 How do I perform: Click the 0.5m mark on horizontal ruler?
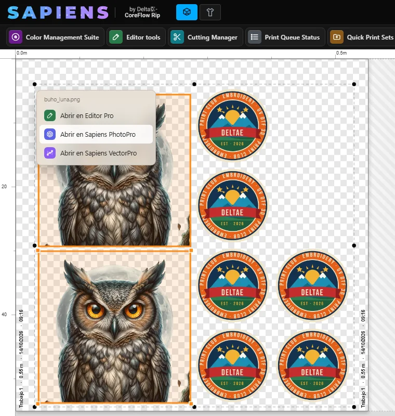tap(341, 53)
